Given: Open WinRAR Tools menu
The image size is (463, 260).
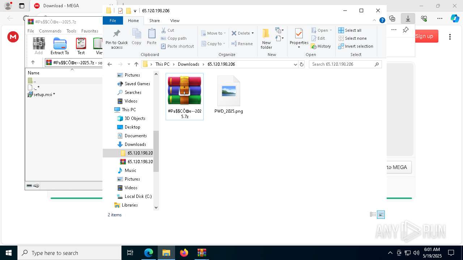Looking at the screenshot, I should [71, 31].
